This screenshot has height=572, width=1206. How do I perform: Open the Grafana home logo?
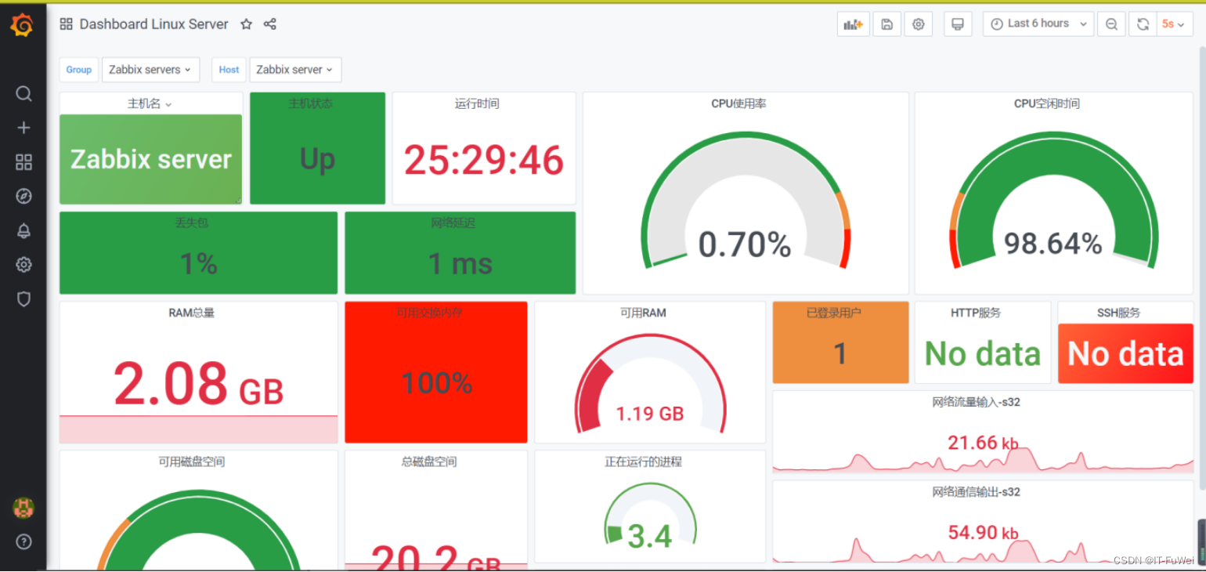[x=23, y=25]
